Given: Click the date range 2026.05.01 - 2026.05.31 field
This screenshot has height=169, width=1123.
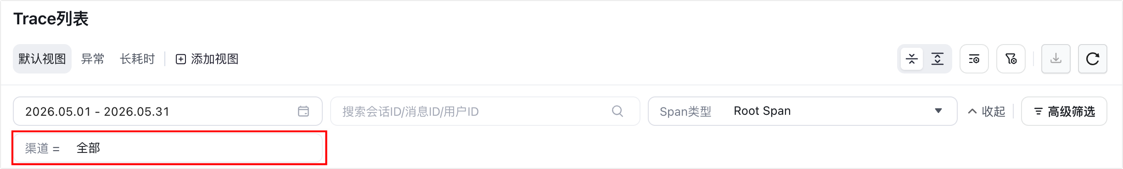Looking at the screenshot, I should pos(168,111).
